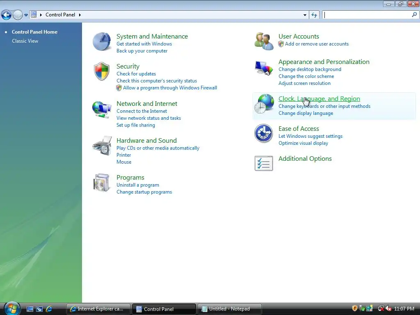This screenshot has width=420, height=315.
Task: Click Connect to the Internet link
Action: (142, 111)
